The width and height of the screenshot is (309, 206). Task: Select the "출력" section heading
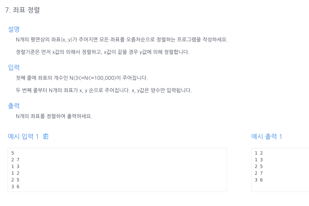14,106
